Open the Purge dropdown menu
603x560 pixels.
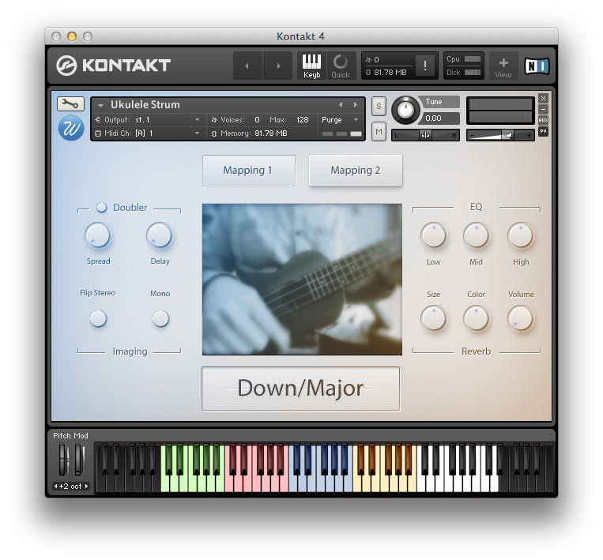pyautogui.click(x=340, y=119)
